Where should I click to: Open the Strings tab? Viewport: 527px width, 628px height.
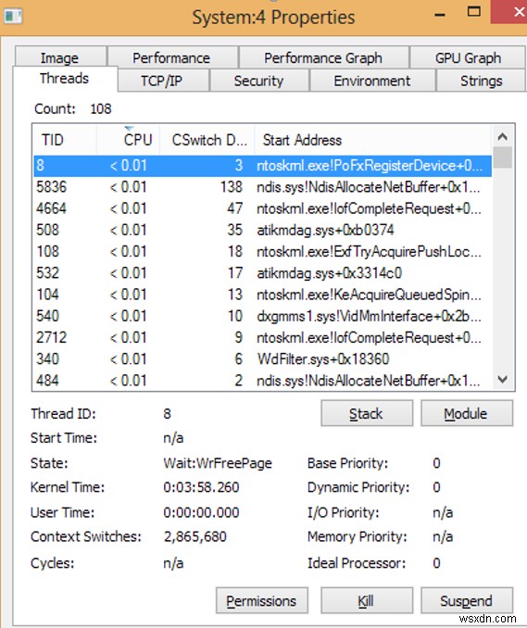[481, 81]
